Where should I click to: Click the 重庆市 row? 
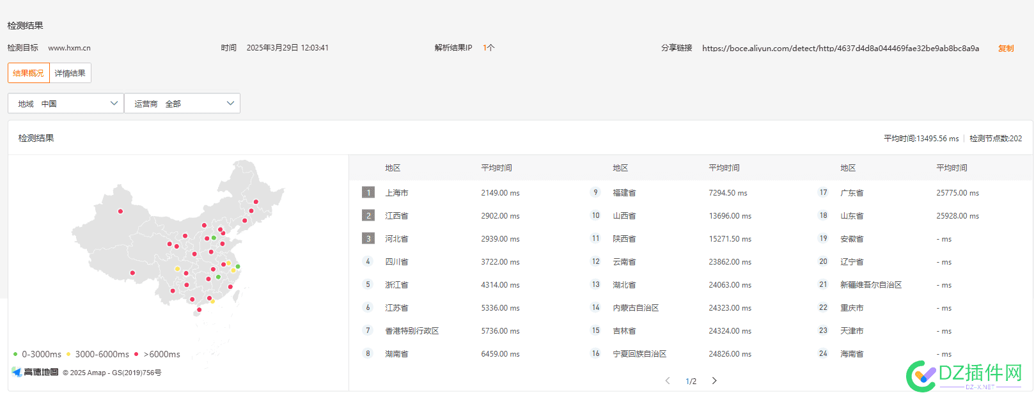918,307
